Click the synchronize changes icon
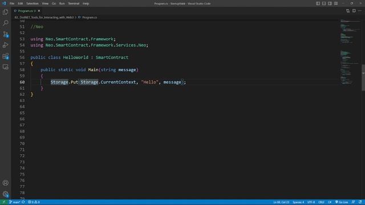365x205 pixels. pyautogui.click(x=23, y=202)
